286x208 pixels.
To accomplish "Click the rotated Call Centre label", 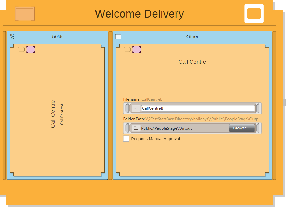I will click(x=53, y=114).
